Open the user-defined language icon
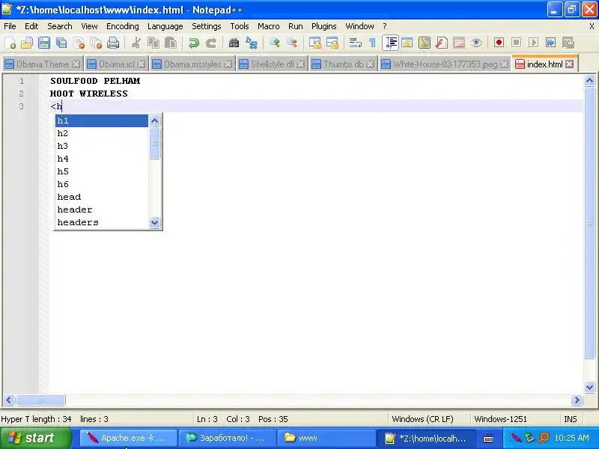 [407, 43]
